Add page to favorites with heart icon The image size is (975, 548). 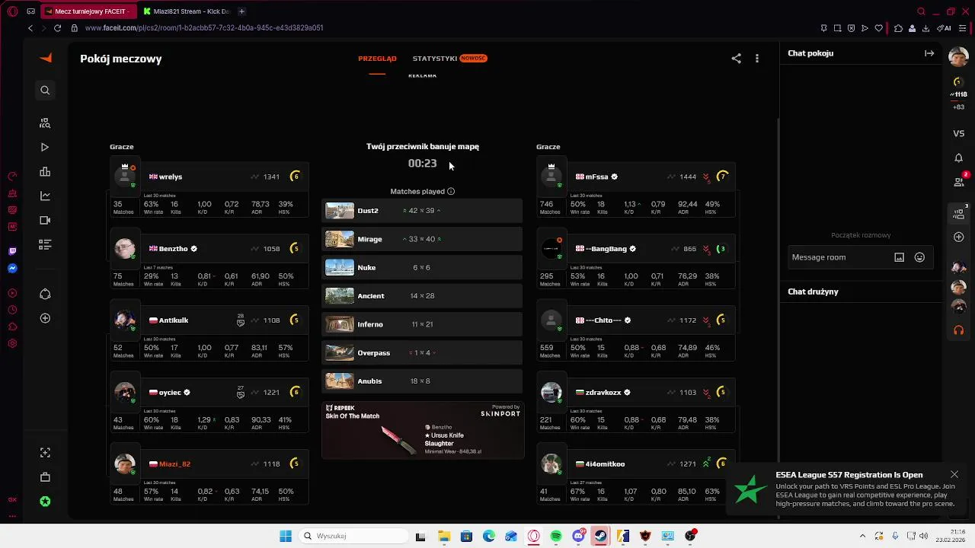point(878,28)
